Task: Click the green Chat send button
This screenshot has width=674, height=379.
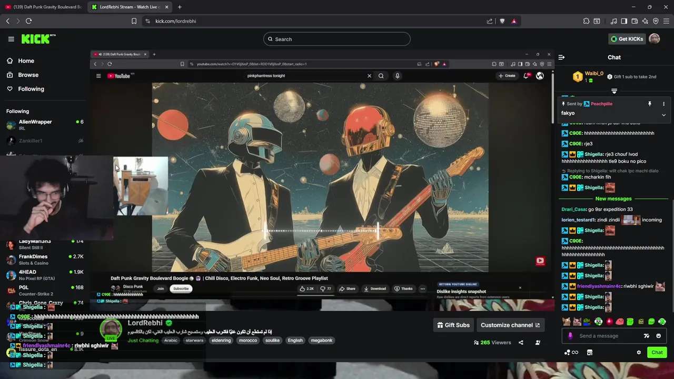Action: point(657,353)
